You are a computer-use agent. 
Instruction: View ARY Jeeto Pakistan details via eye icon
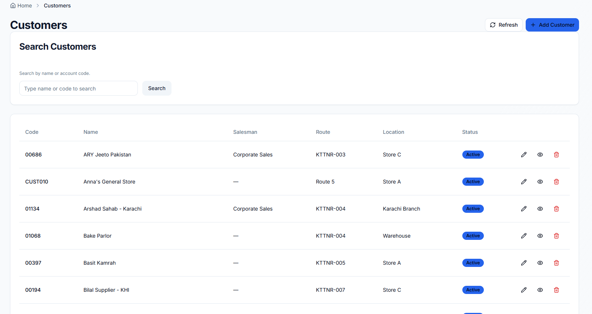540,155
